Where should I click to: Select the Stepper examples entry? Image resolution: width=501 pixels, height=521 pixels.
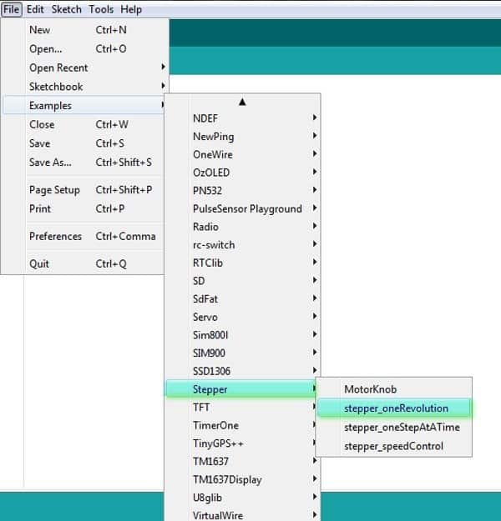241,389
